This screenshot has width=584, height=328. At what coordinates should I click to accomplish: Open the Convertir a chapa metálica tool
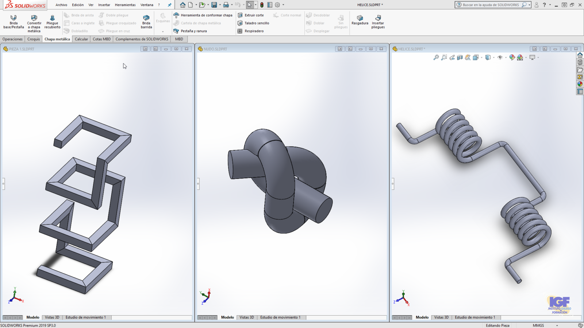(x=34, y=23)
